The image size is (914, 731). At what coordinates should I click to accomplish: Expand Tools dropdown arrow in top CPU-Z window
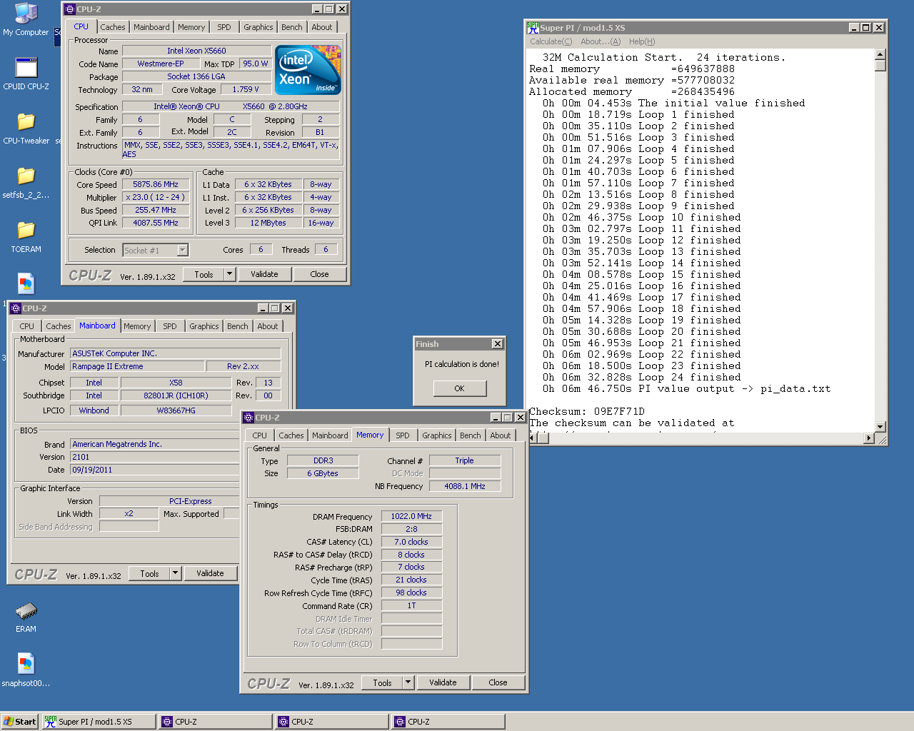(229, 274)
